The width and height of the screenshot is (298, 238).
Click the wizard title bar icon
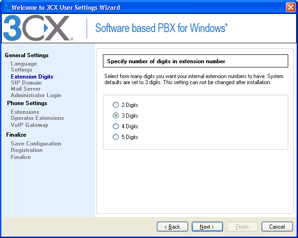point(6,7)
